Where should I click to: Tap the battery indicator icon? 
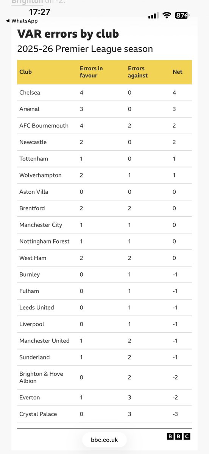[x=183, y=16]
